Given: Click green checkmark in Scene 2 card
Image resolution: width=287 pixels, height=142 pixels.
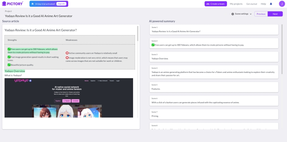Looking at the screenshot, I should (153, 45).
